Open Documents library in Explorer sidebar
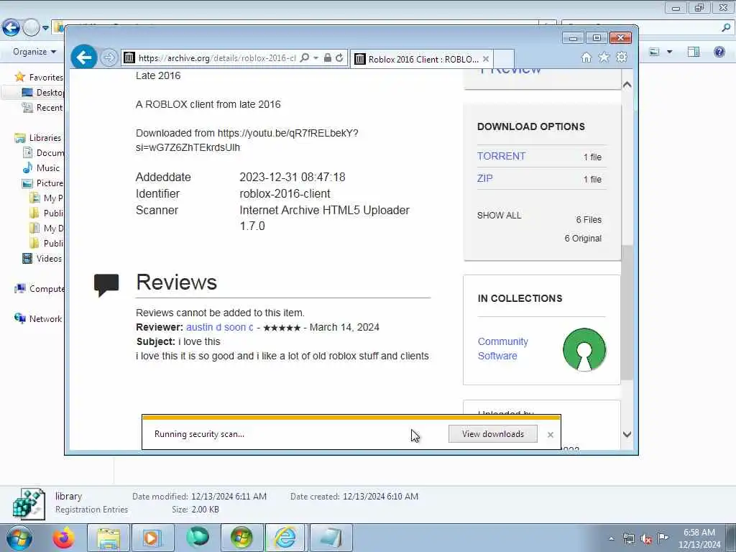This screenshot has height=552, width=736. pos(43,152)
